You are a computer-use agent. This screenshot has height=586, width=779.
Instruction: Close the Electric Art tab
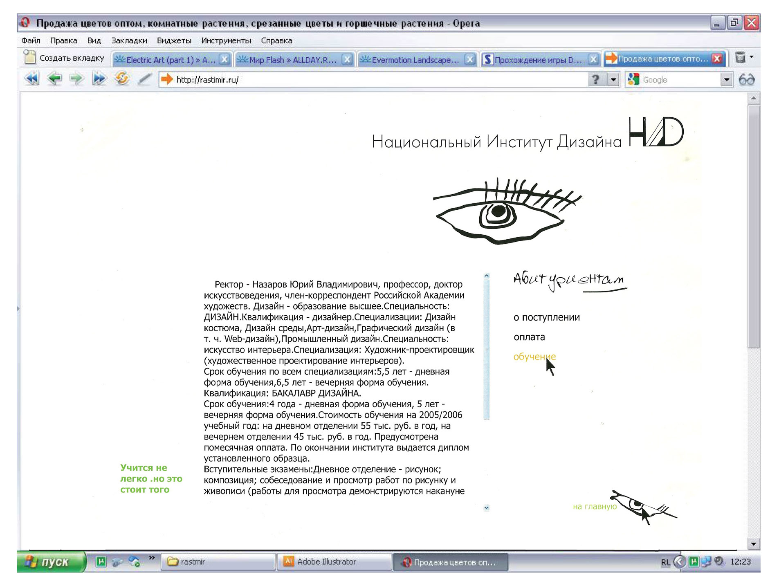[224, 60]
